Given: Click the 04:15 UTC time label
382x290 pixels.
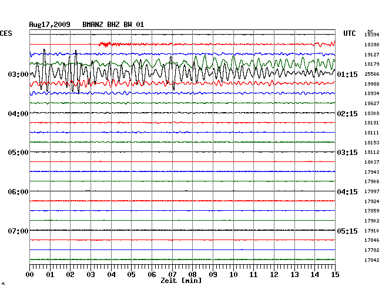Looking at the screenshot, I should point(347,192).
